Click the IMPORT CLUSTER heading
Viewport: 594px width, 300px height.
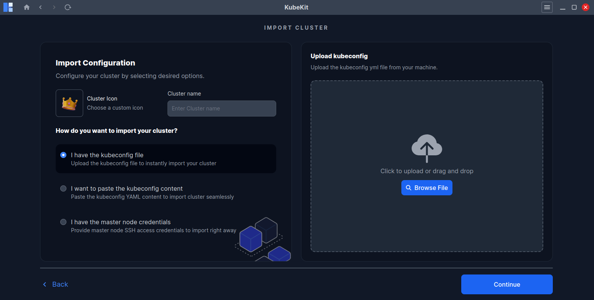[296, 27]
